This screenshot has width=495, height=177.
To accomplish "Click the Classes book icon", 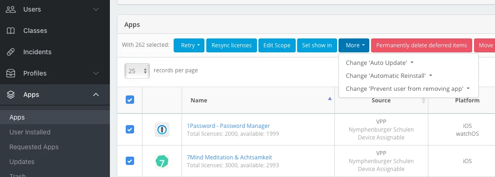I will (11, 31).
